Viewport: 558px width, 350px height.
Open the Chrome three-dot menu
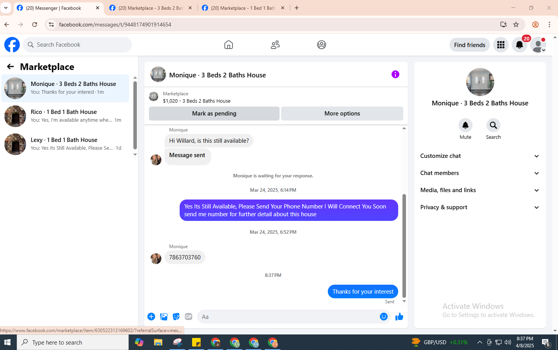tap(549, 24)
